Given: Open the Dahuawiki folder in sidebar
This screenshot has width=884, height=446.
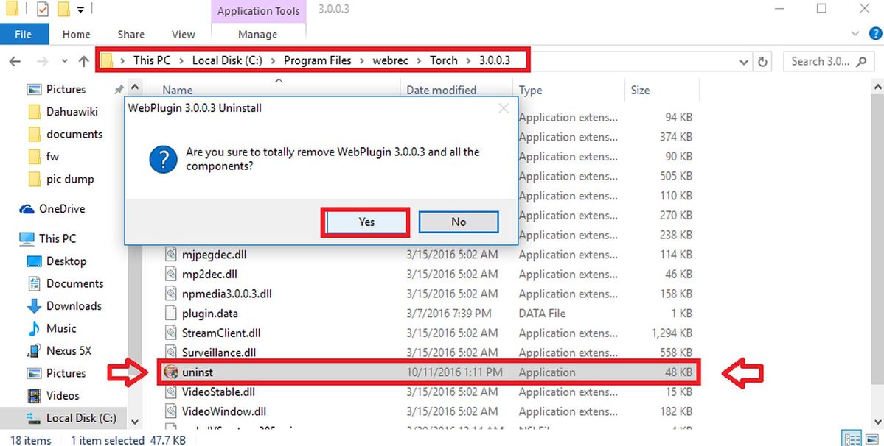Looking at the screenshot, I should click(x=72, y=112).
